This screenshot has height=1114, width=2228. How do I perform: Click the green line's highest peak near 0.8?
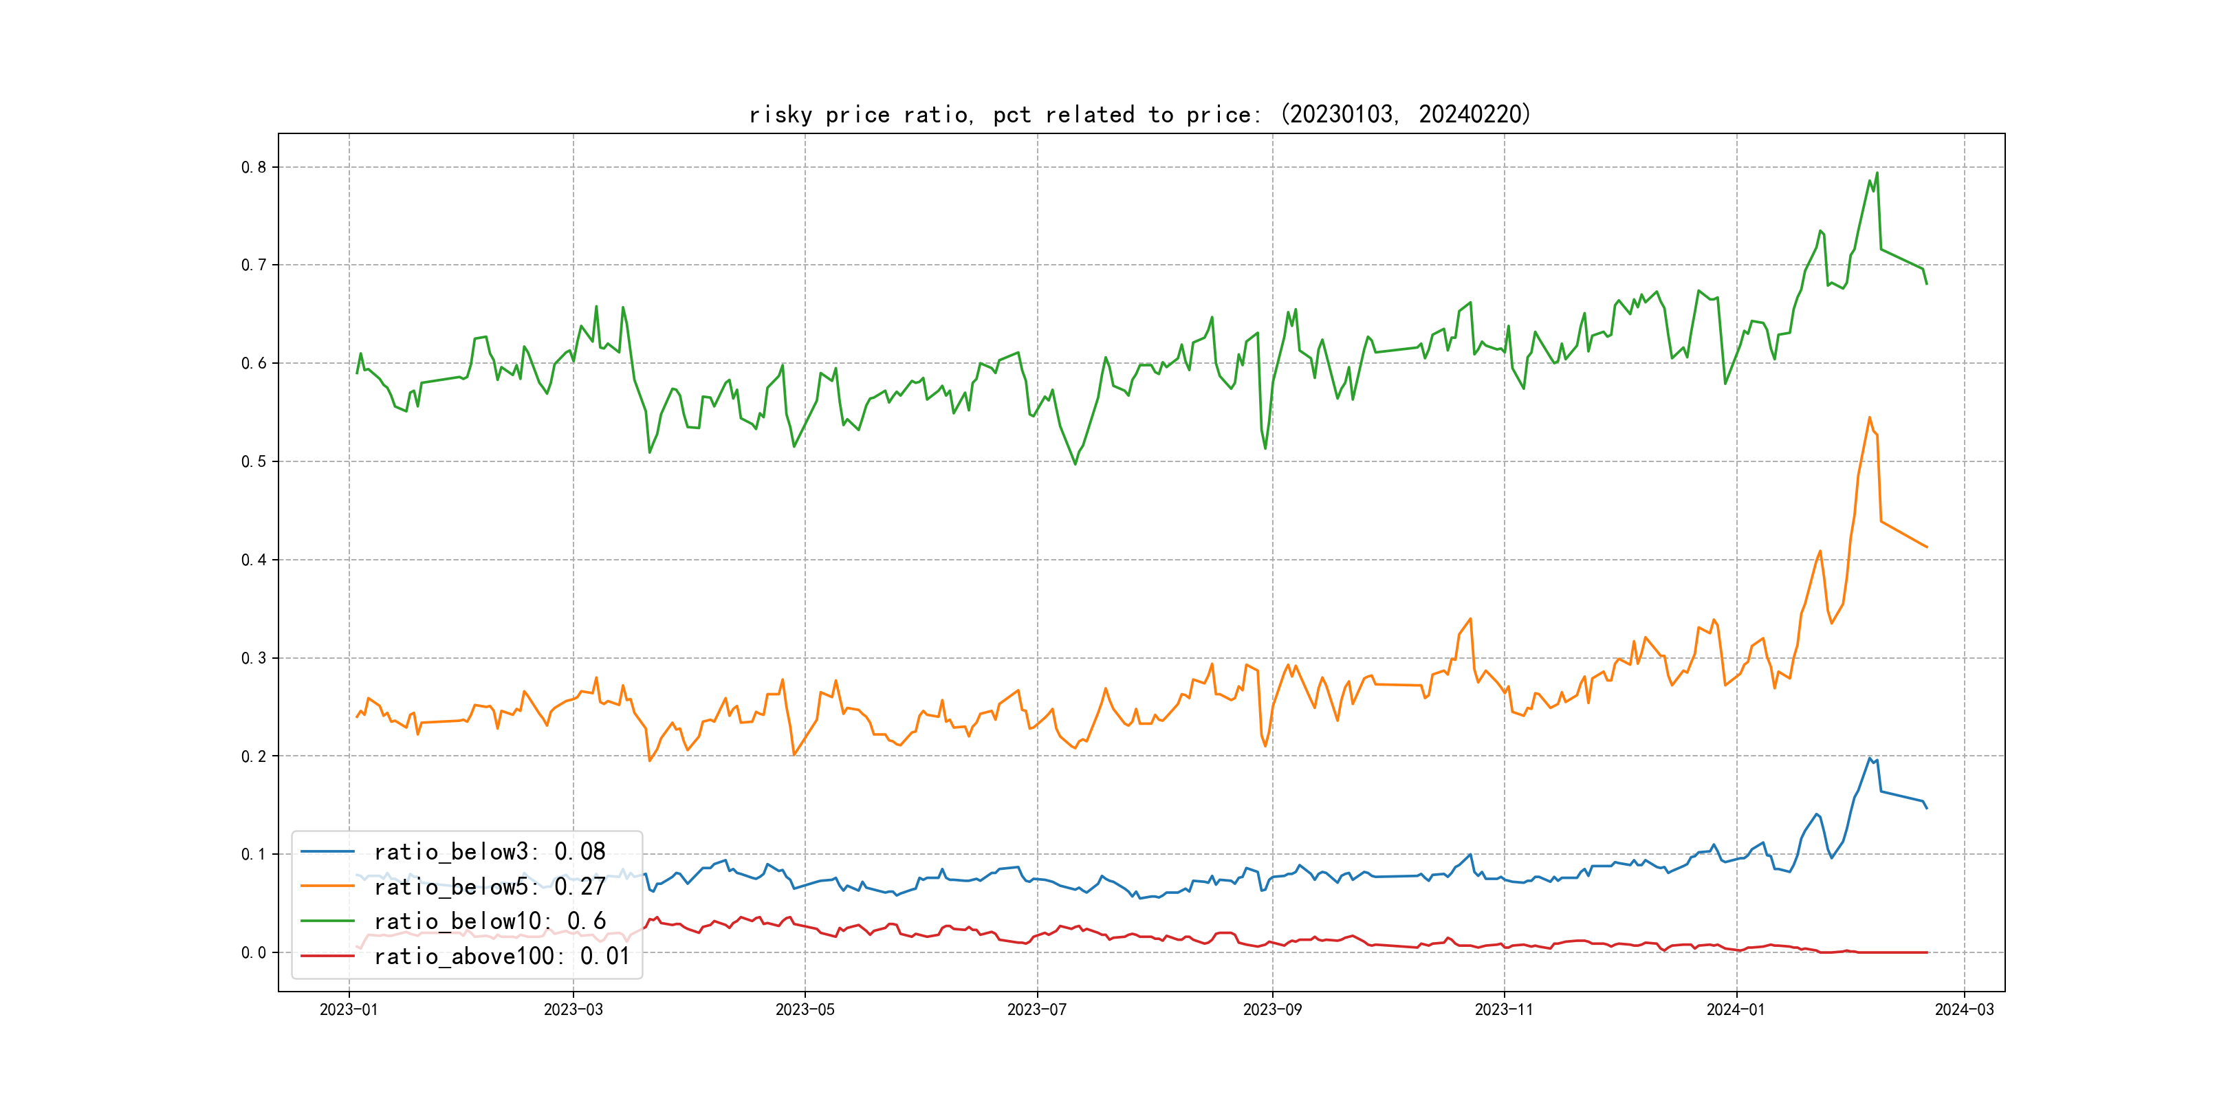(1876, 173)
